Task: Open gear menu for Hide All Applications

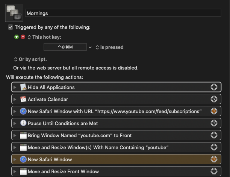Action: 214,87
